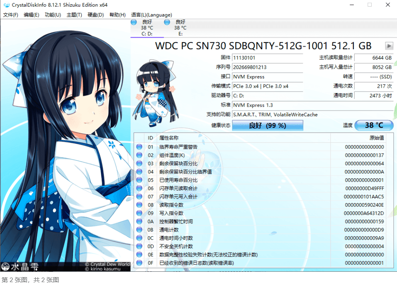Click the status orb for 07 闪存单元写入合计
397x285 pixels.
(139, 196)
